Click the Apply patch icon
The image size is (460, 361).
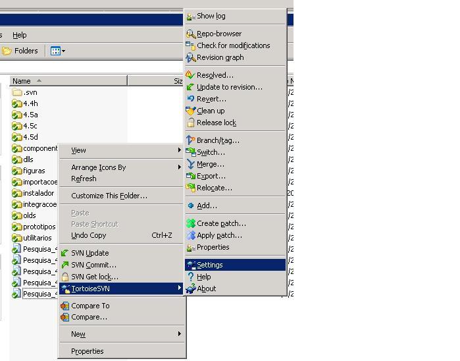191,235
